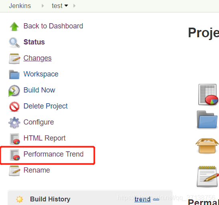The width and height of the screenshot is (219, 205).
Task: View the HTML Report link
Action: [x=44, y=138]
